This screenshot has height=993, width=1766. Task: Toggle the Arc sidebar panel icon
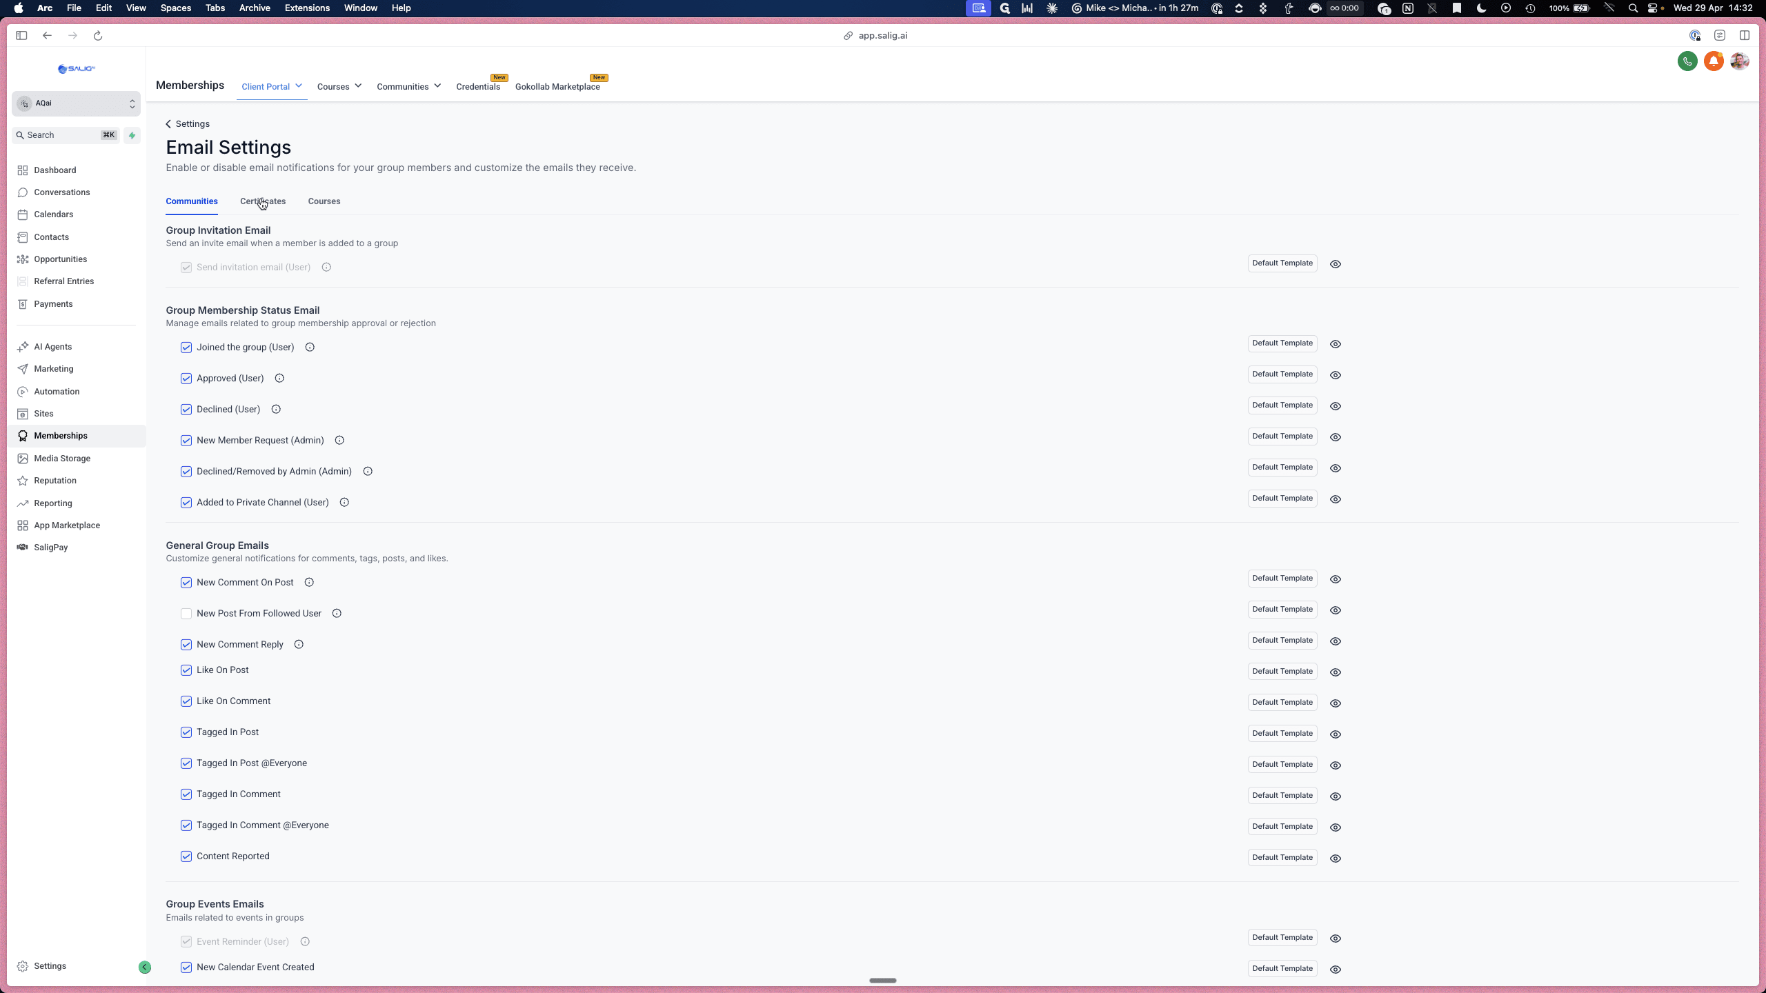coord(21,35)
